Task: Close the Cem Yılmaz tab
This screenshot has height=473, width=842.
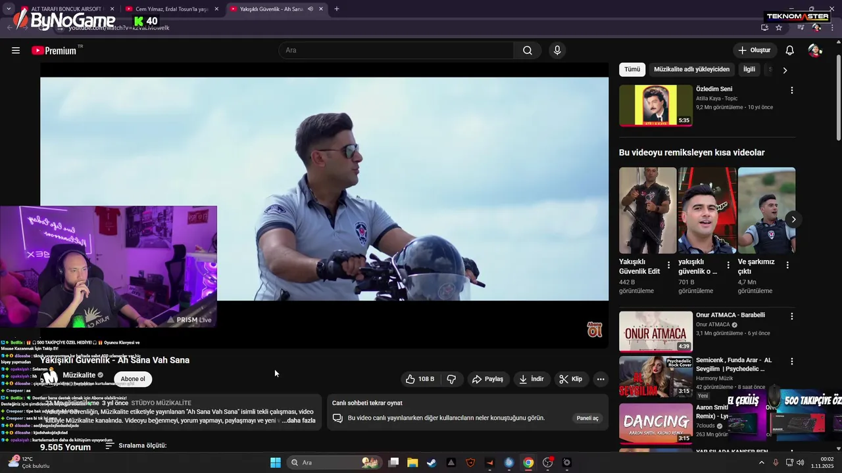Action: coord(216,9)
